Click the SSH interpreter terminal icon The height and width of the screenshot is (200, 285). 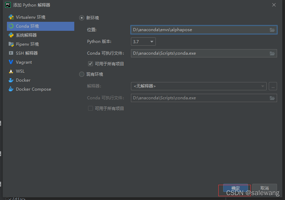[11, 53]
